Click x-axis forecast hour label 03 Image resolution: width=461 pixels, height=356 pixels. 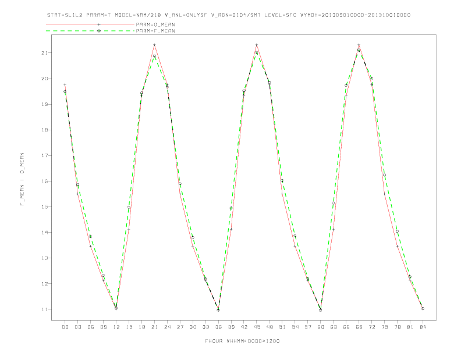(77, 327)
